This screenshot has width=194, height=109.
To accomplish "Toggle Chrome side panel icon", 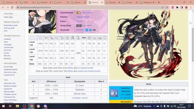I will pyautogui.click(x=182, y=7).
